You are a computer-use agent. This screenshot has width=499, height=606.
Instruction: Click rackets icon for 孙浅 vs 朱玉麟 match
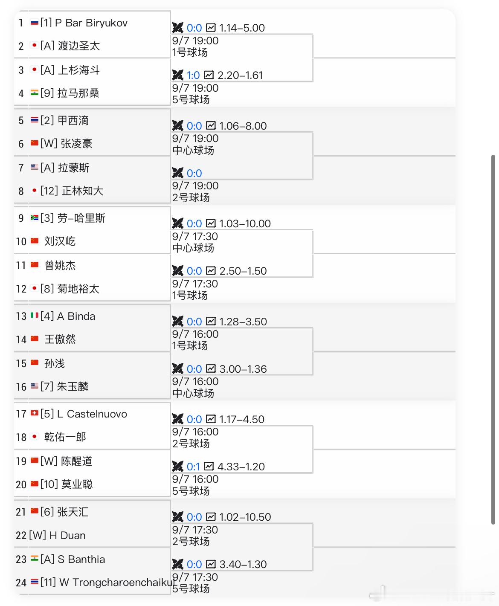[x=177, y=369]
